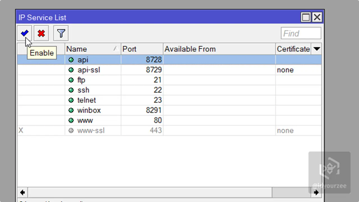Select the www row name
Screen dimensions: 359x202
tap(85, 120)
